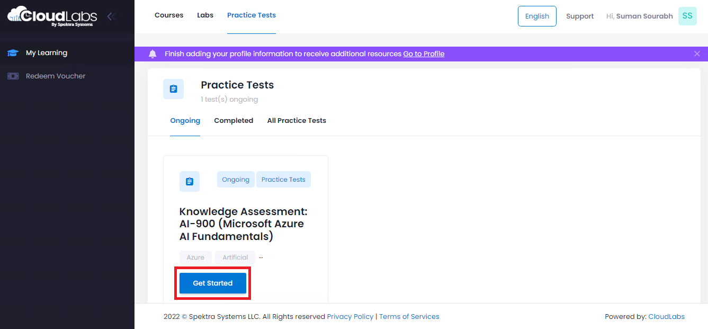Click the Practice Tests clipboard header icon
Screen dimensions: 708x329
(x=173, y=89)
